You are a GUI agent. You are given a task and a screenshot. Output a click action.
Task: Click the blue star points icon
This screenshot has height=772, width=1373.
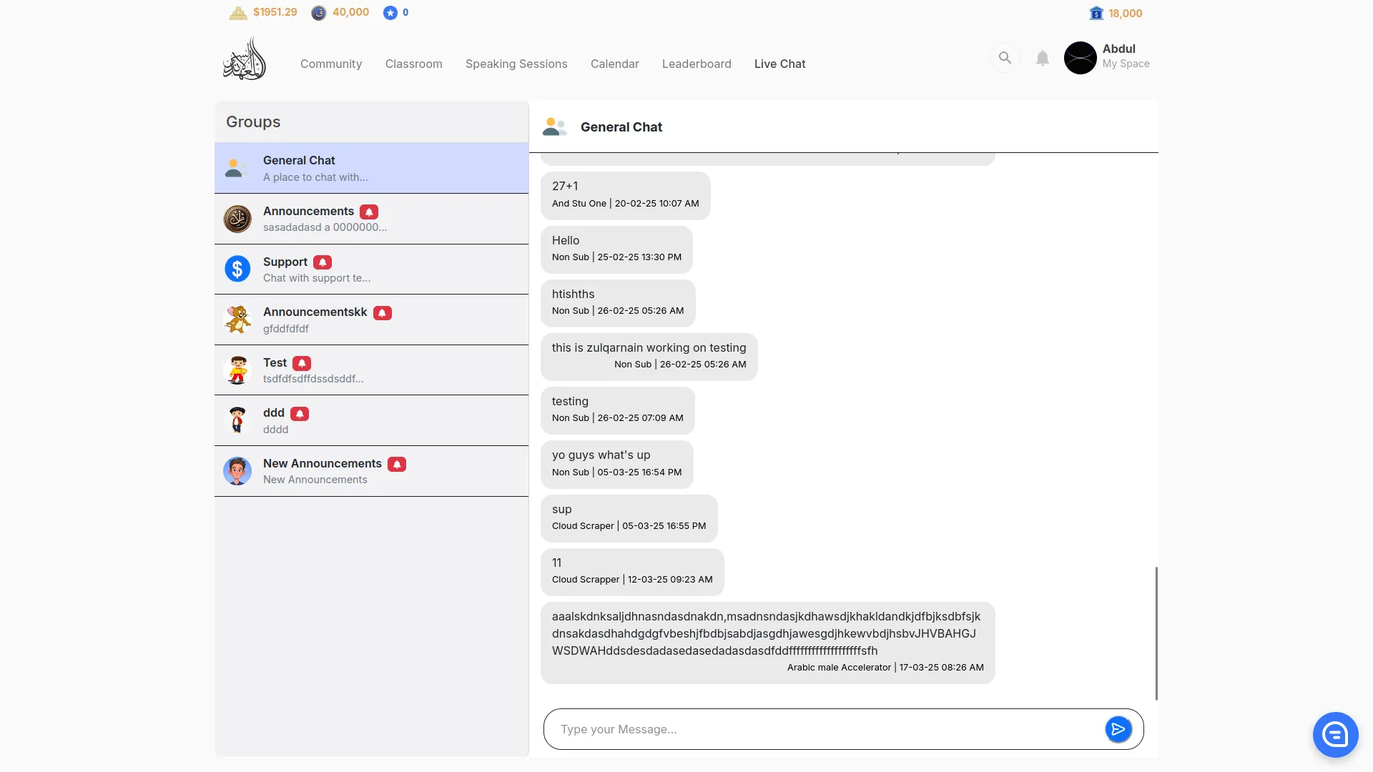coord(390,13)
